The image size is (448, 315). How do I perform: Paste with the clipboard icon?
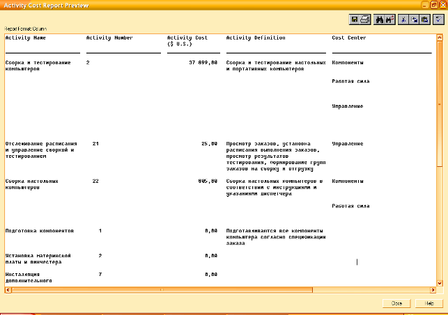425,19
